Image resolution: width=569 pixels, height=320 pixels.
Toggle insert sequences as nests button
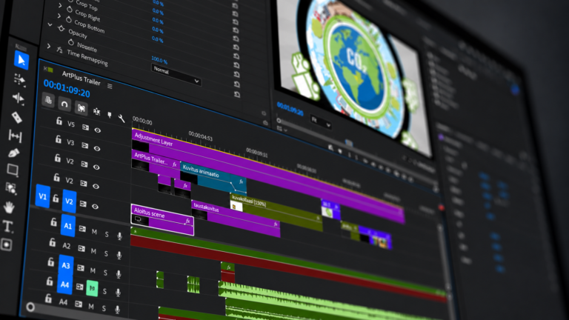[48, 100]
